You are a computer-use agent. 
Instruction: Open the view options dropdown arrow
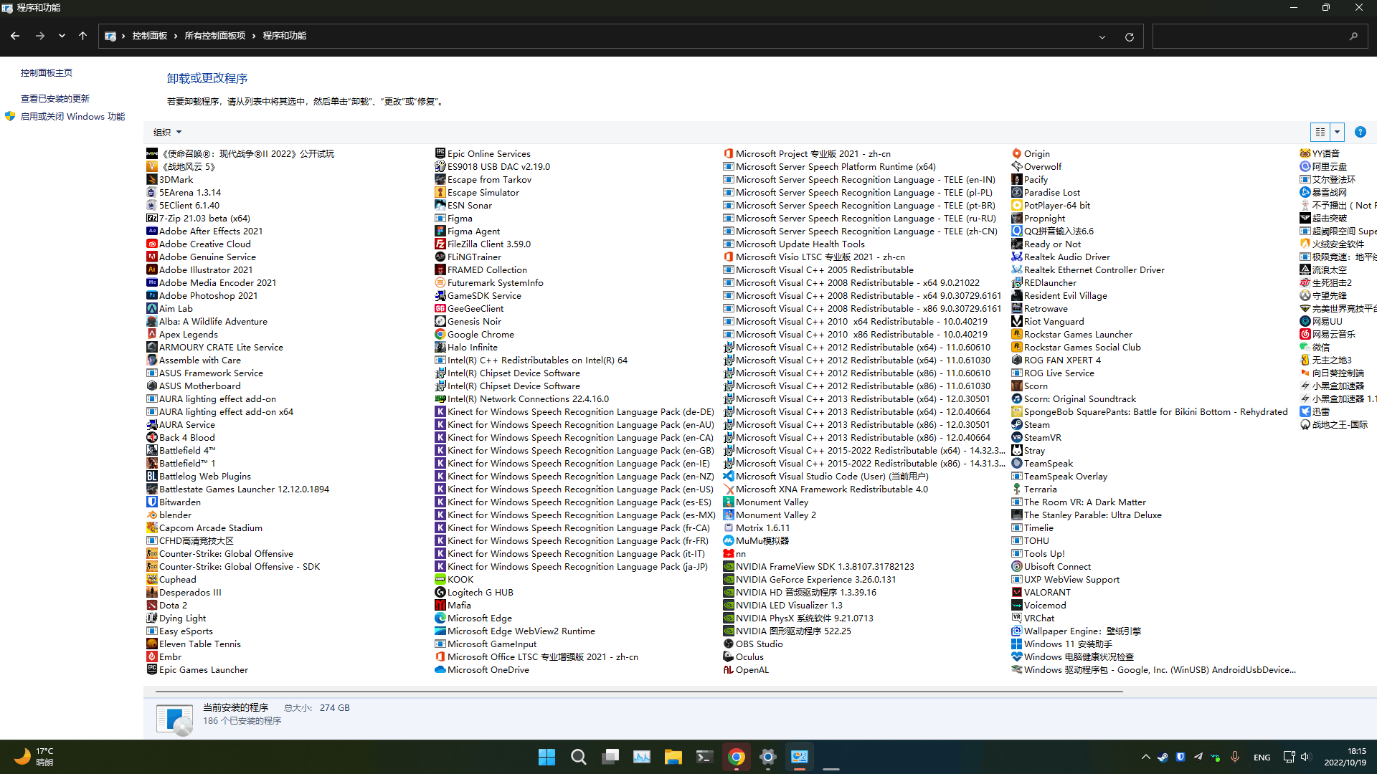pos(1337,132)
